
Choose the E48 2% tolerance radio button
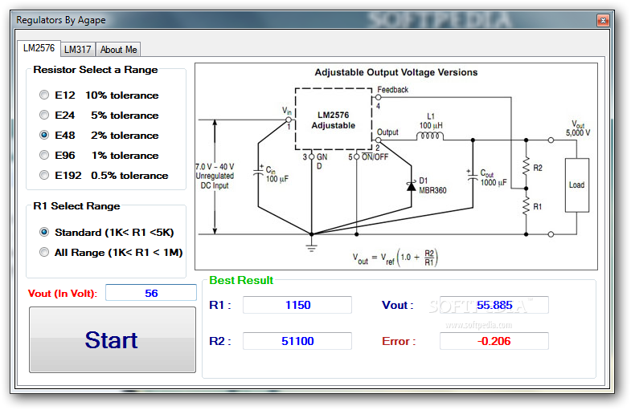[99, 136]
